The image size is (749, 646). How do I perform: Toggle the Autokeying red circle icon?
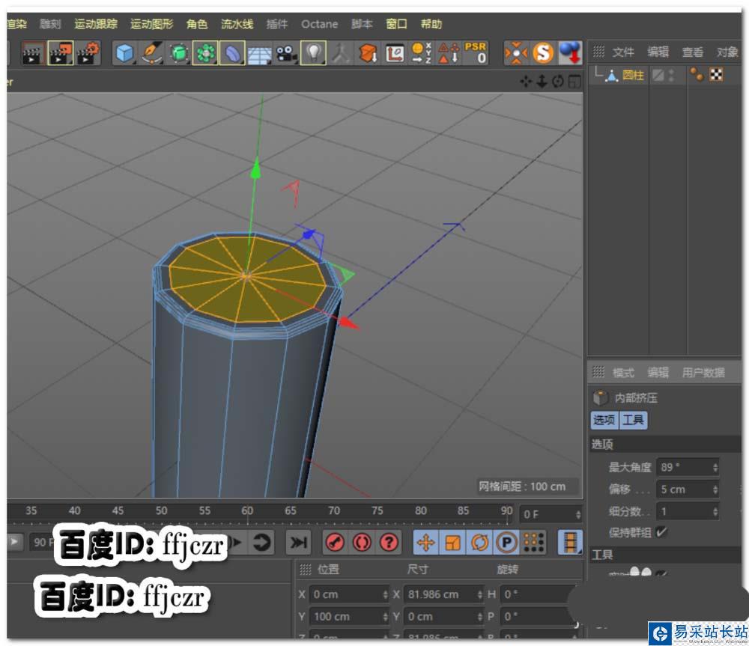[362, 543]
